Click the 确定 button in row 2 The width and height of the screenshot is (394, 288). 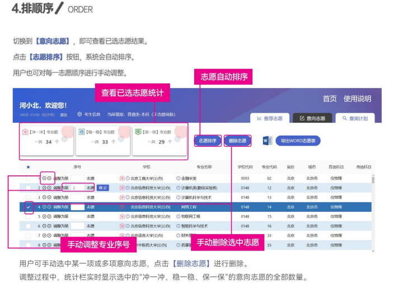pos(102,188)
